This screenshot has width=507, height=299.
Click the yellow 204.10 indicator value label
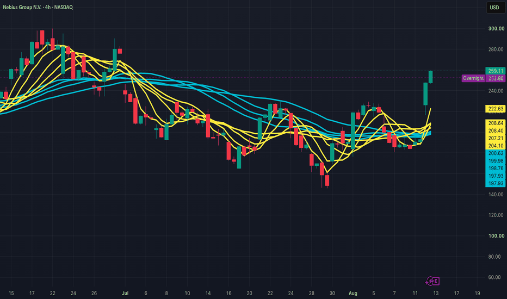[496, 146]
